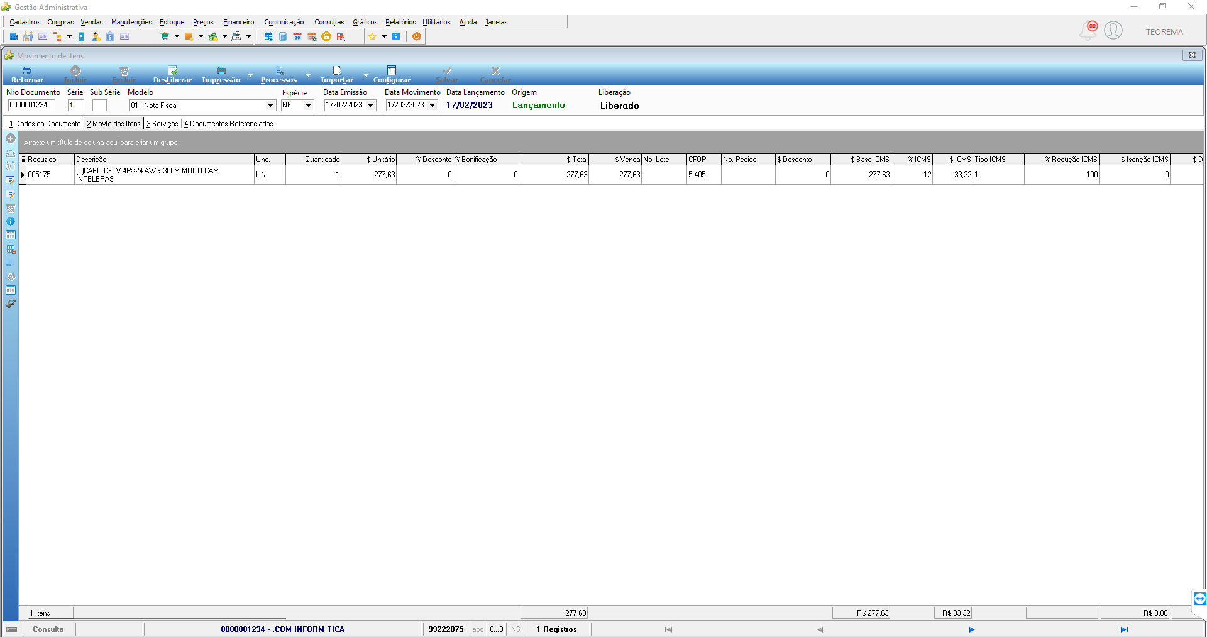Screen dimensions: 1207x637
Task: Click DesLiberar in the toolbar
Action: (x=172, y=75)
